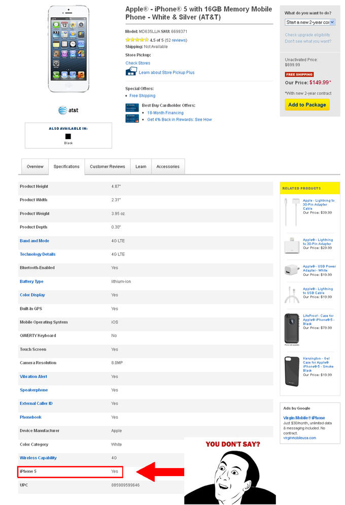Image resolution: width=345 pixels, height=505 pixels.
Task: Click the Check Stores link
Action: (137, 63)
